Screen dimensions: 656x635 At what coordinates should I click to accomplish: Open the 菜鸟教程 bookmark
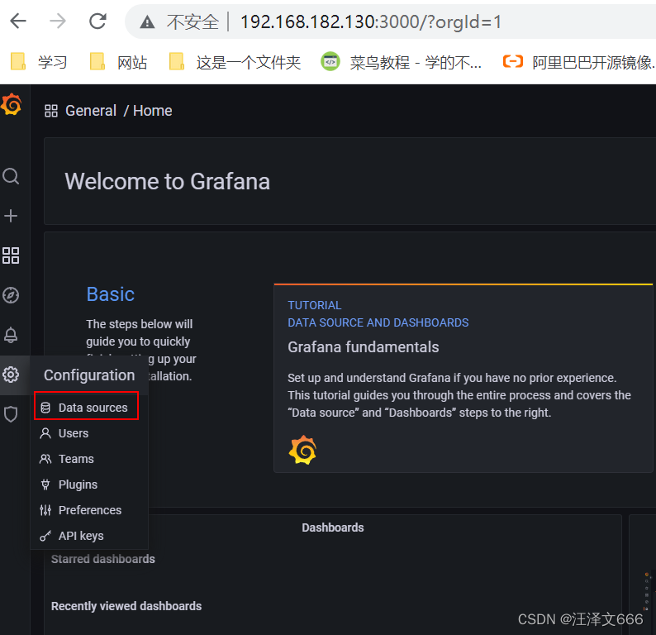pos(402,62)
